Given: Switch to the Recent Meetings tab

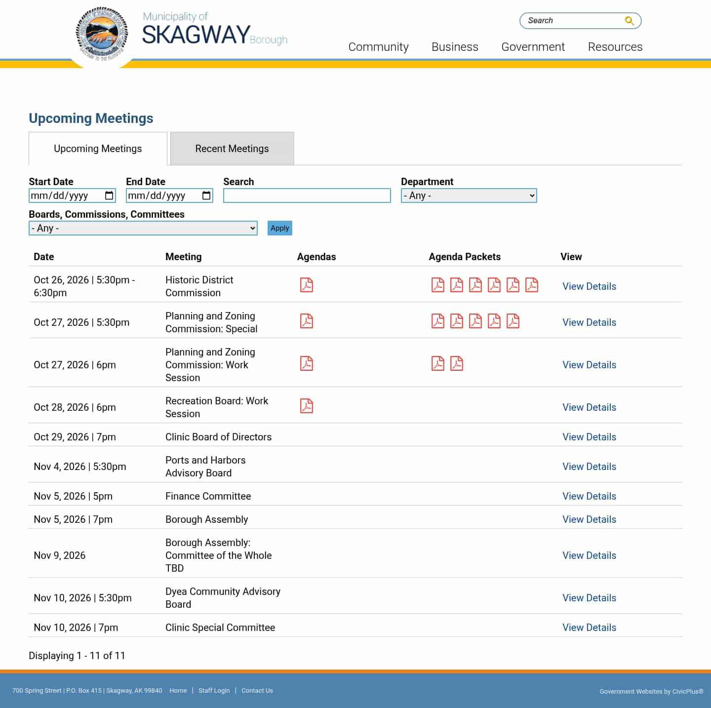Looking at the screenshot, I should click(x=232, y=149).
